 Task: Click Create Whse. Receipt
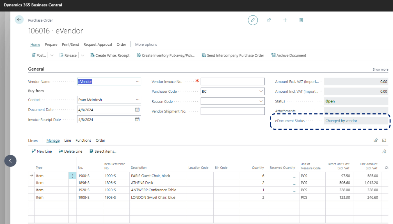coord(110,55)
